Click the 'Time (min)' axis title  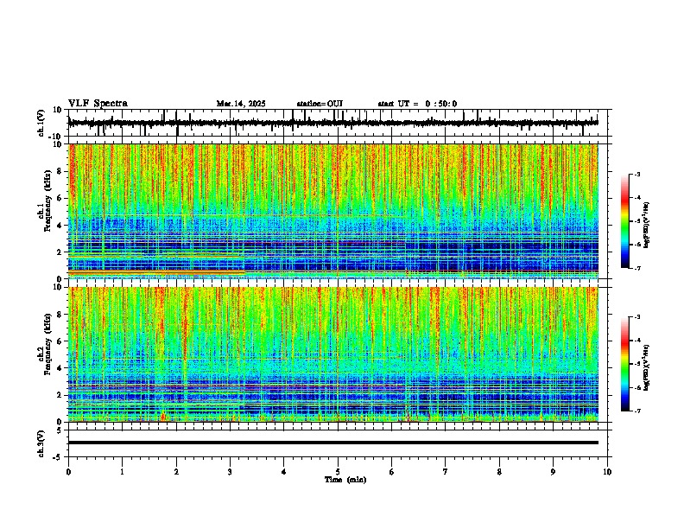click(345, 480)
